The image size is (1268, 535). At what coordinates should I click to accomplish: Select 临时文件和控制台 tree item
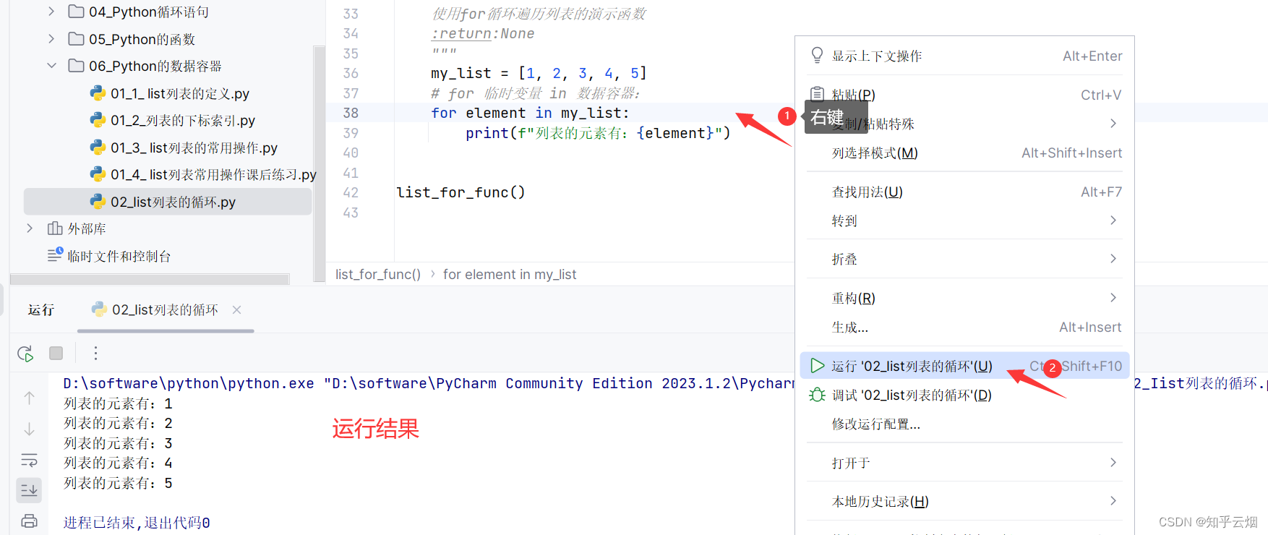coord(119,256)
